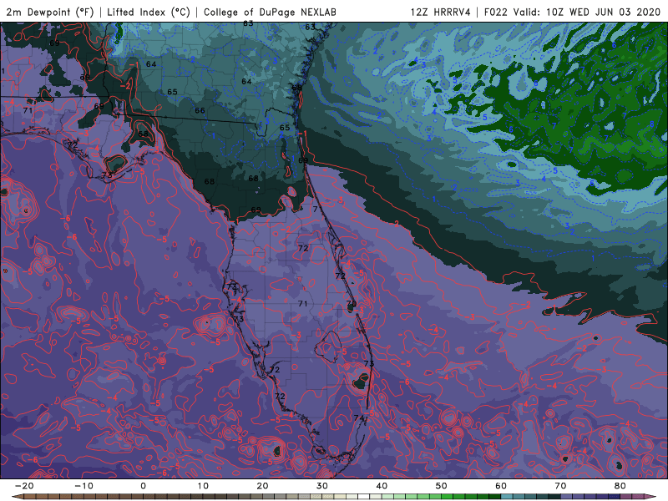Click the '20' color scale label
Viewport: 668px width, 501px height.
(x=262, y=486)
